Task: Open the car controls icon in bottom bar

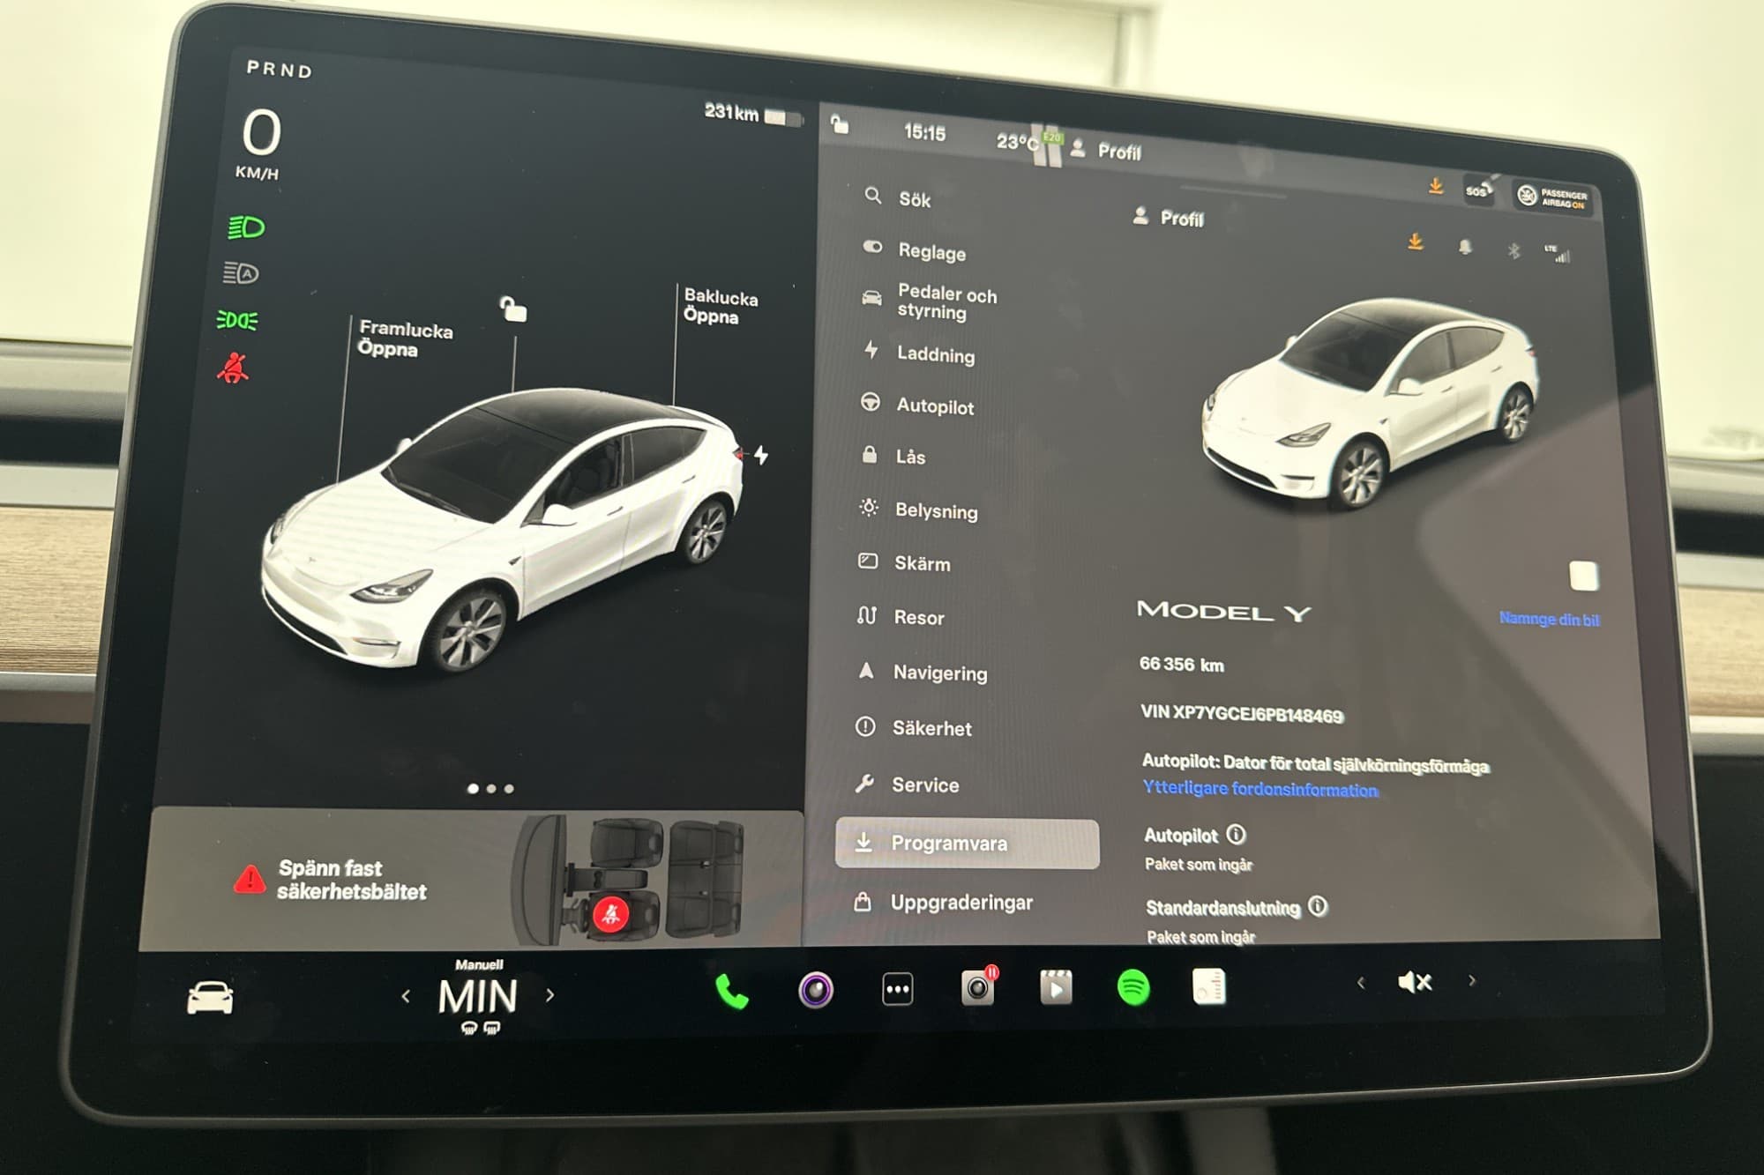Action: (210, 998)
